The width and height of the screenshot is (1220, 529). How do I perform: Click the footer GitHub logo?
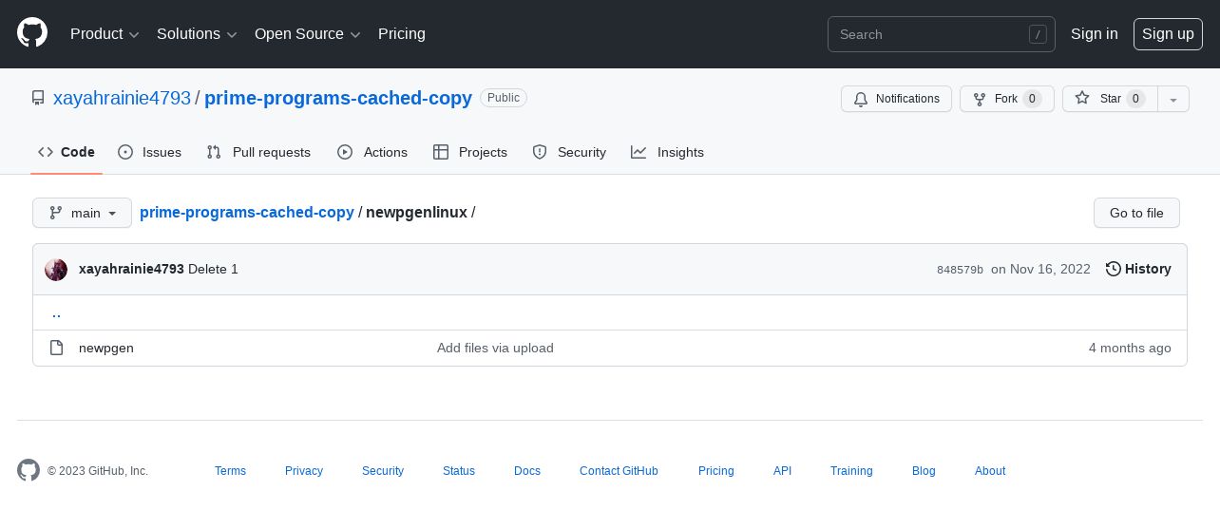[x=29, y=470]
